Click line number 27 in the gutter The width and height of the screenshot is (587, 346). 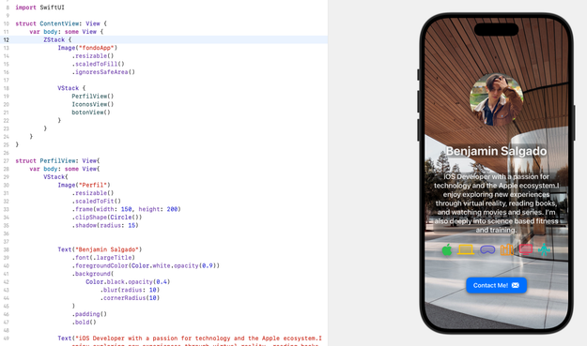click(x=6, y=160)
